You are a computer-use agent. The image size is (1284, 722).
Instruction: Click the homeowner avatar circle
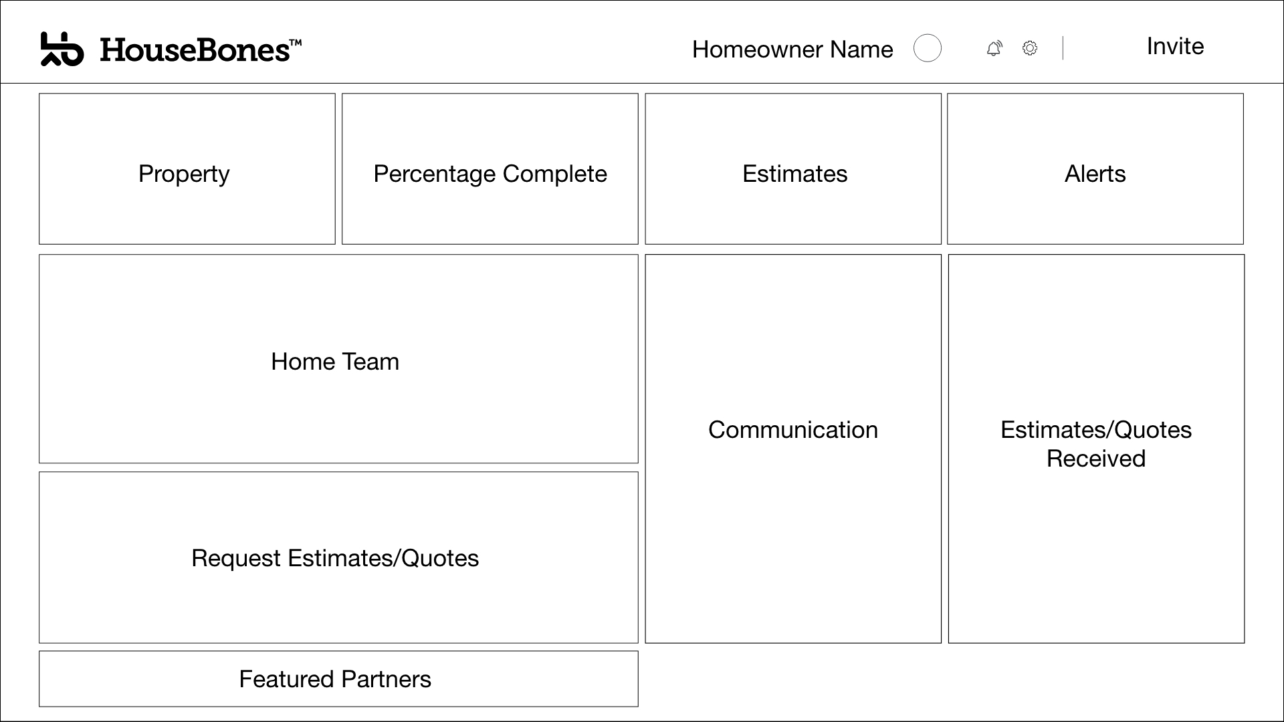pyautogui.click(x=928, y=48)
